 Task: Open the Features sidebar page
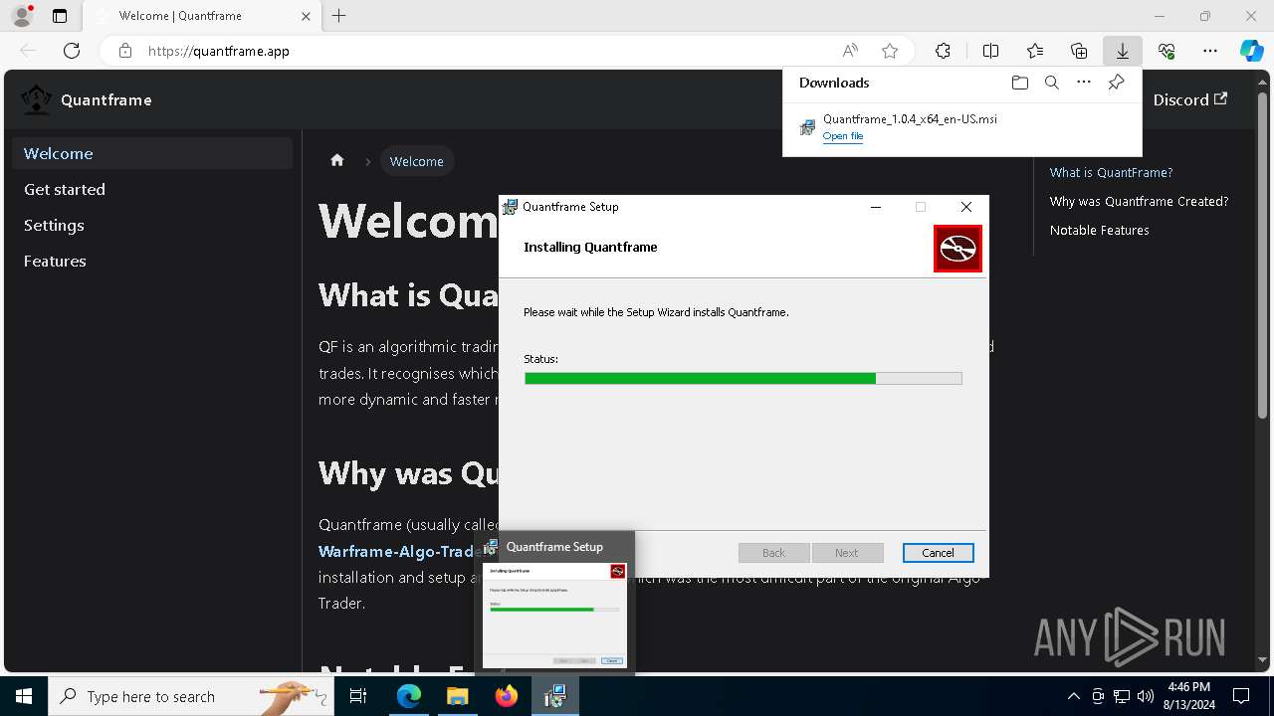pos(152,261)
